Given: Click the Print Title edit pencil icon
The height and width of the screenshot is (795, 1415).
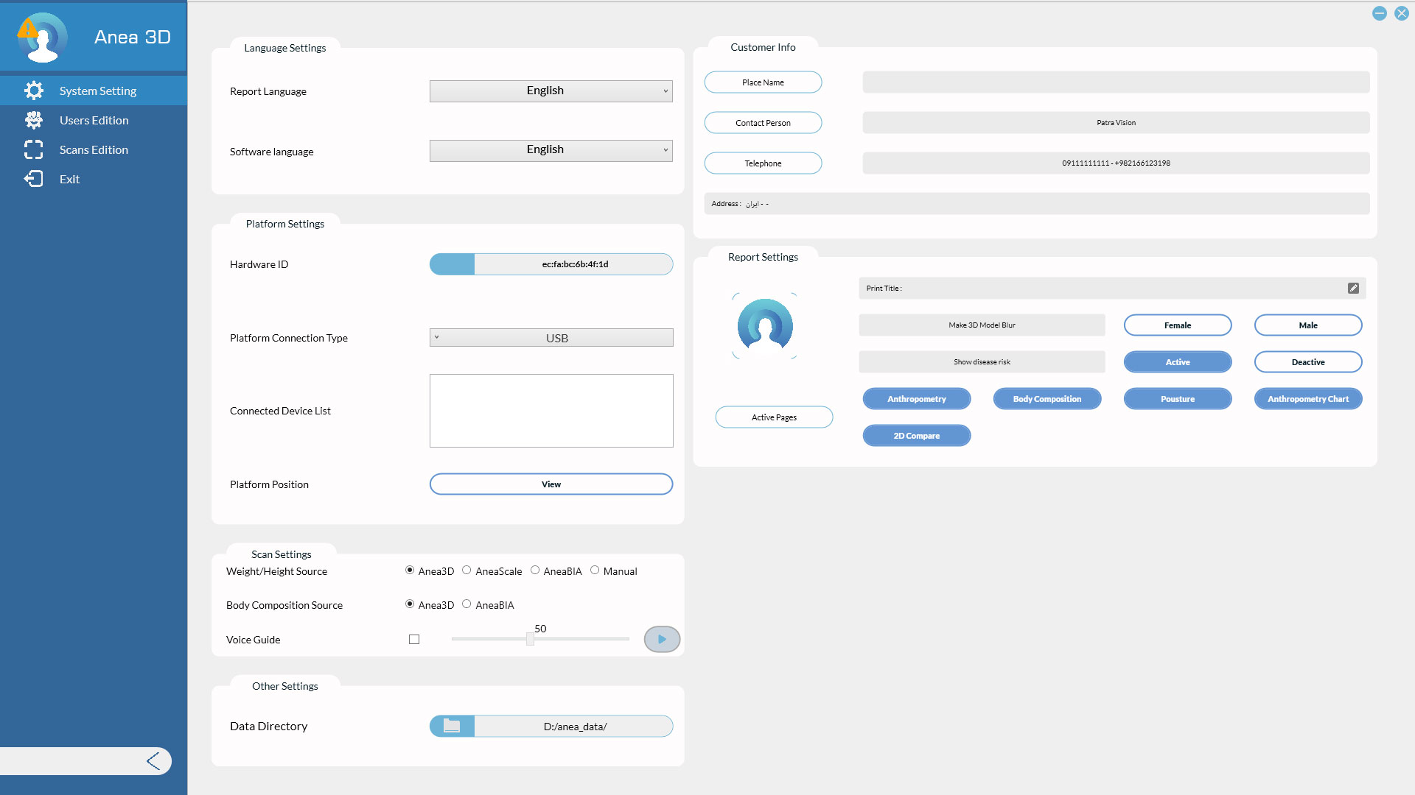Looking at the screenshot, I should coord(1353,289).
